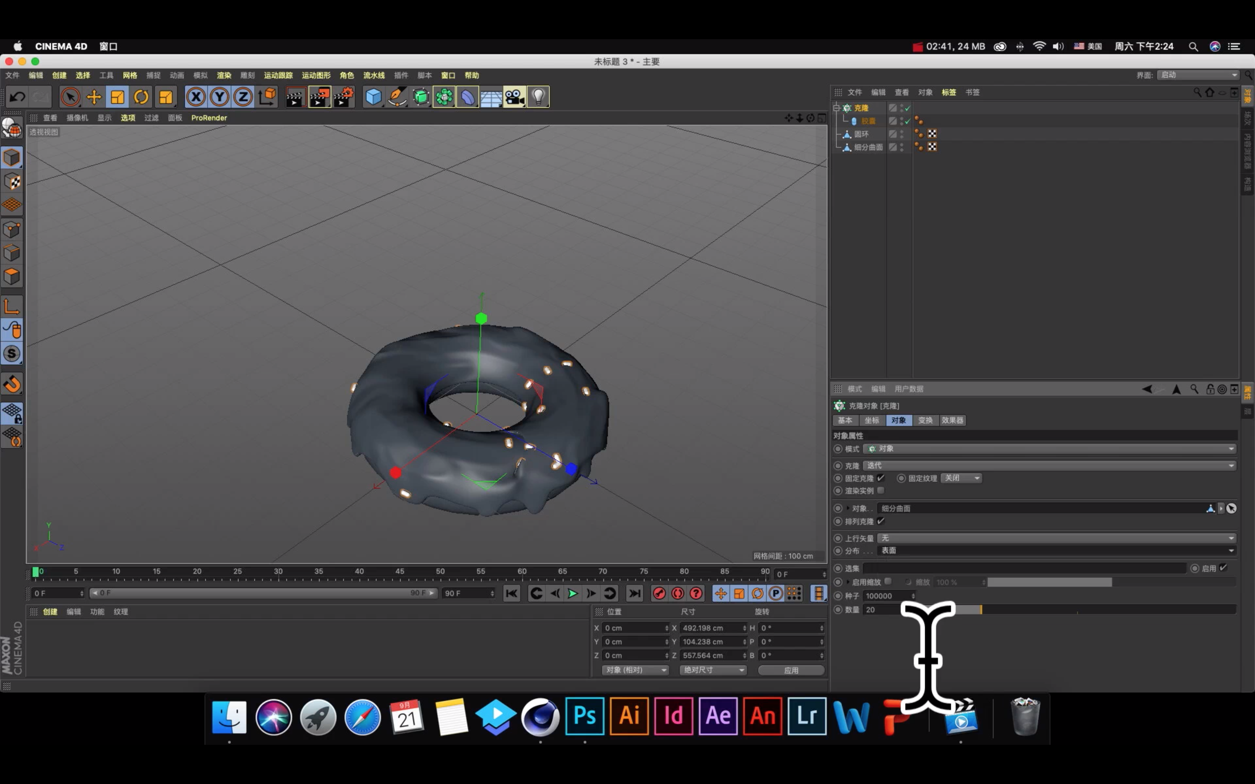Open the Camera object icon

tap(515, 97)
